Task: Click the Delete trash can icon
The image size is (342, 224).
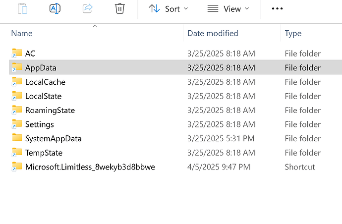Action: (x=120, y=9)
